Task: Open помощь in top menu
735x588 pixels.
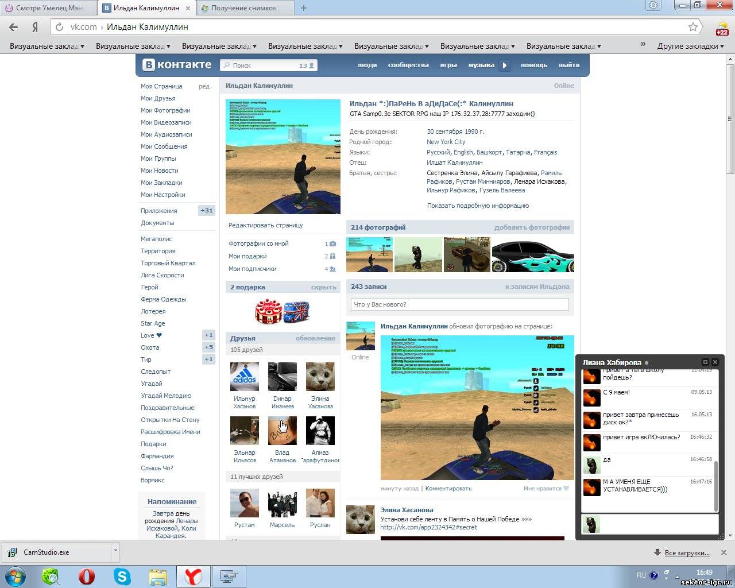Action: pyautogui.click(x=534, y=65)
